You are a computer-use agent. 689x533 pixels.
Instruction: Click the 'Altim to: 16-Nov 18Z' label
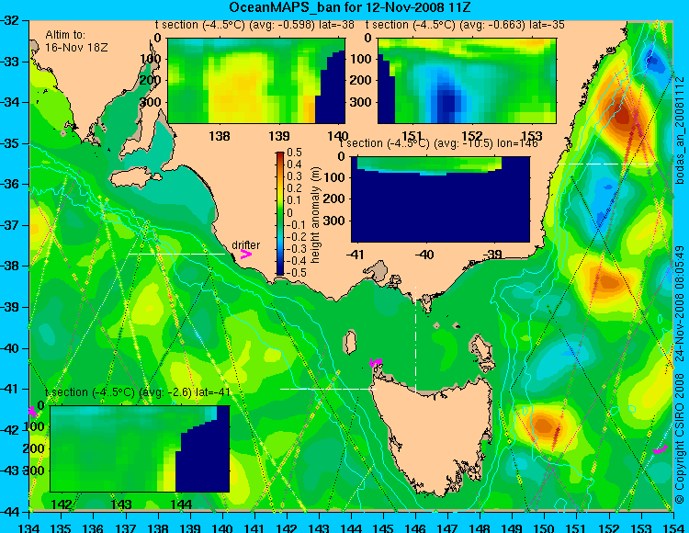76,40
